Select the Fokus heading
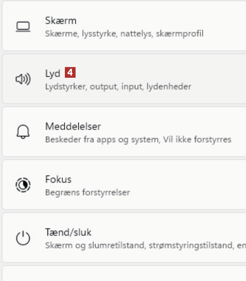 [58, 179]
